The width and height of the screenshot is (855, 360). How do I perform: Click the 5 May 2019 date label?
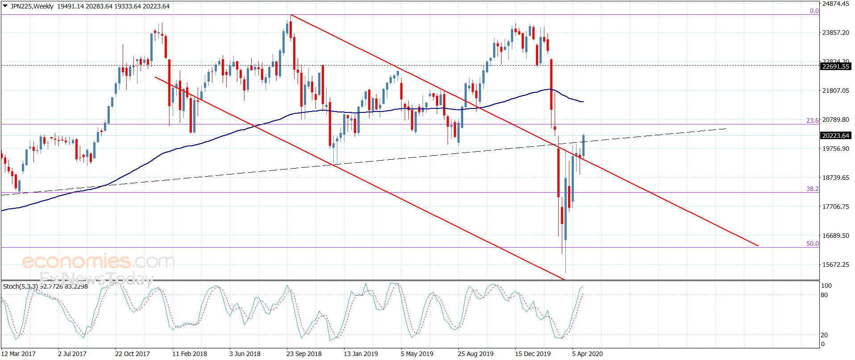pyautogui.click(x=417, y=354)
